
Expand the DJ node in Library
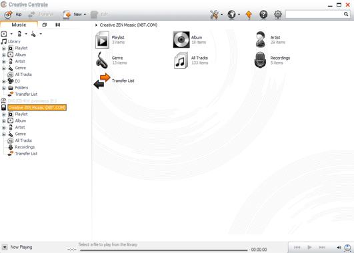coord(3,81)
